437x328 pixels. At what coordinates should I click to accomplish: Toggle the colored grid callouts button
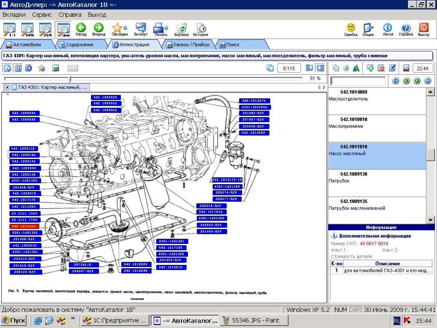coord(18,68)
